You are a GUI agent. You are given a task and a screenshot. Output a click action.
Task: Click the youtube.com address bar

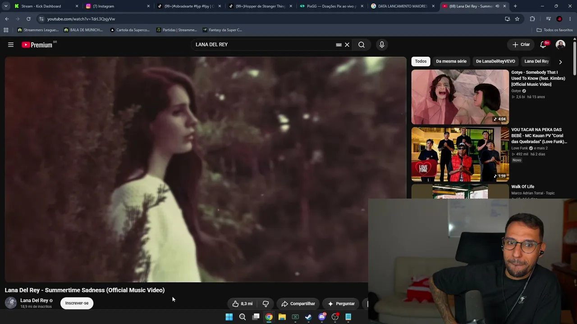[270, 19]
